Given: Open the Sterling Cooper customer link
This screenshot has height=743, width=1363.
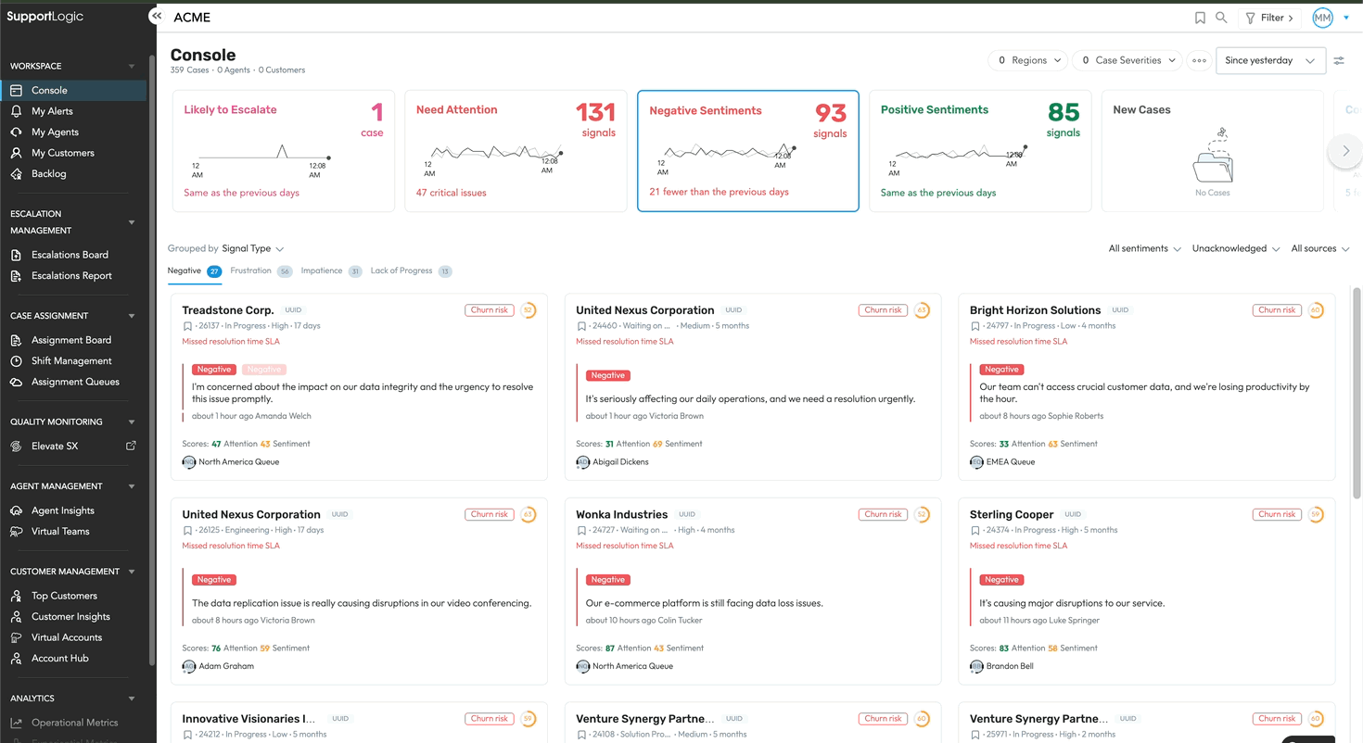Looking at the screenshot, I should point(1012,514).
